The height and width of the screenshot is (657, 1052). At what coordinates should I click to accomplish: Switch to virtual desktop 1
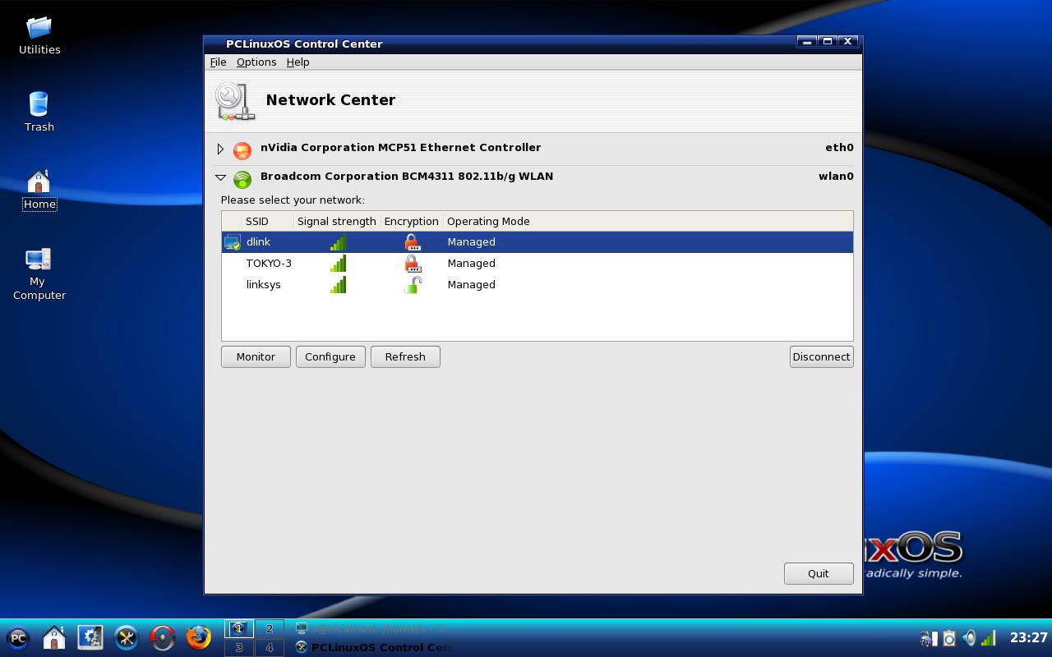239,629
